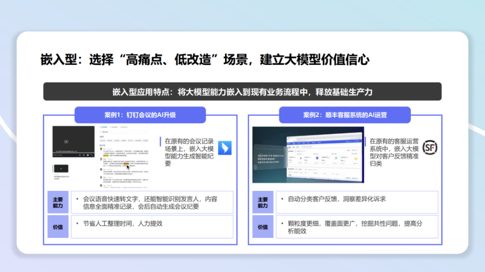Image resolution: width=485 pixels, height=272 pixels.
Task: Click text 颗粒度更细，覆盖面更广
Action: pyautogui.click(x=322, y=224)
